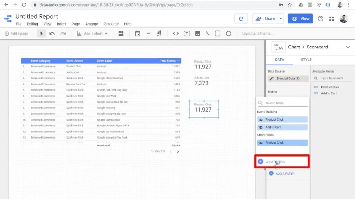
Task: Open the Blended Data source selector
Action: [x=288, y=78]
